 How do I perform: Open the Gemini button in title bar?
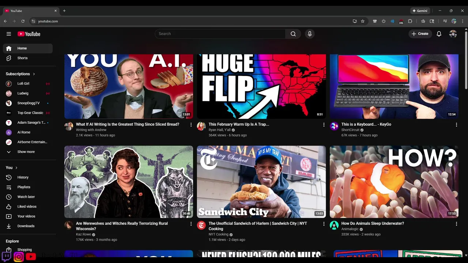[x=420, y=11]
